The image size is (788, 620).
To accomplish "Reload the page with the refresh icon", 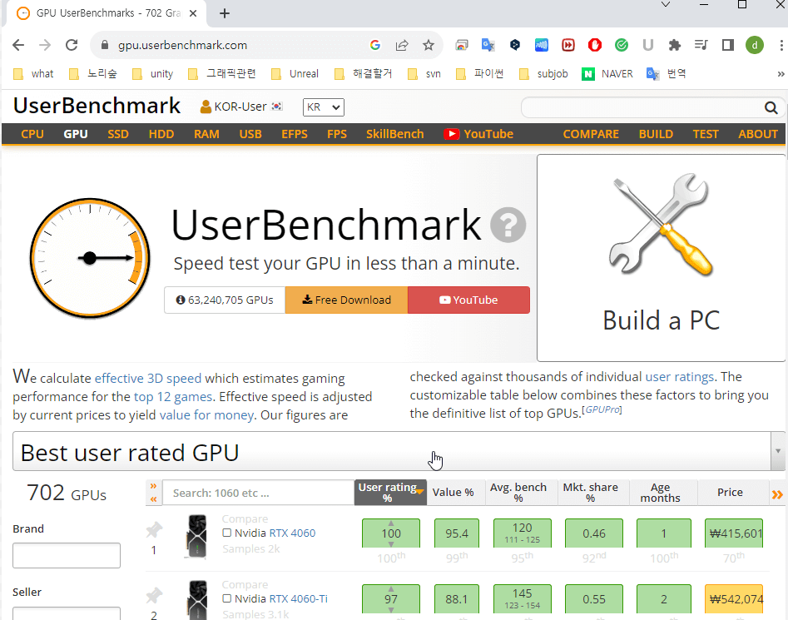I will 72,45.
